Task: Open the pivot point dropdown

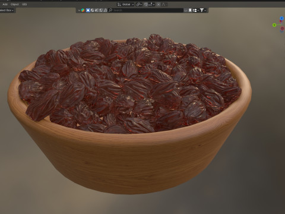Action: (139, 4)
